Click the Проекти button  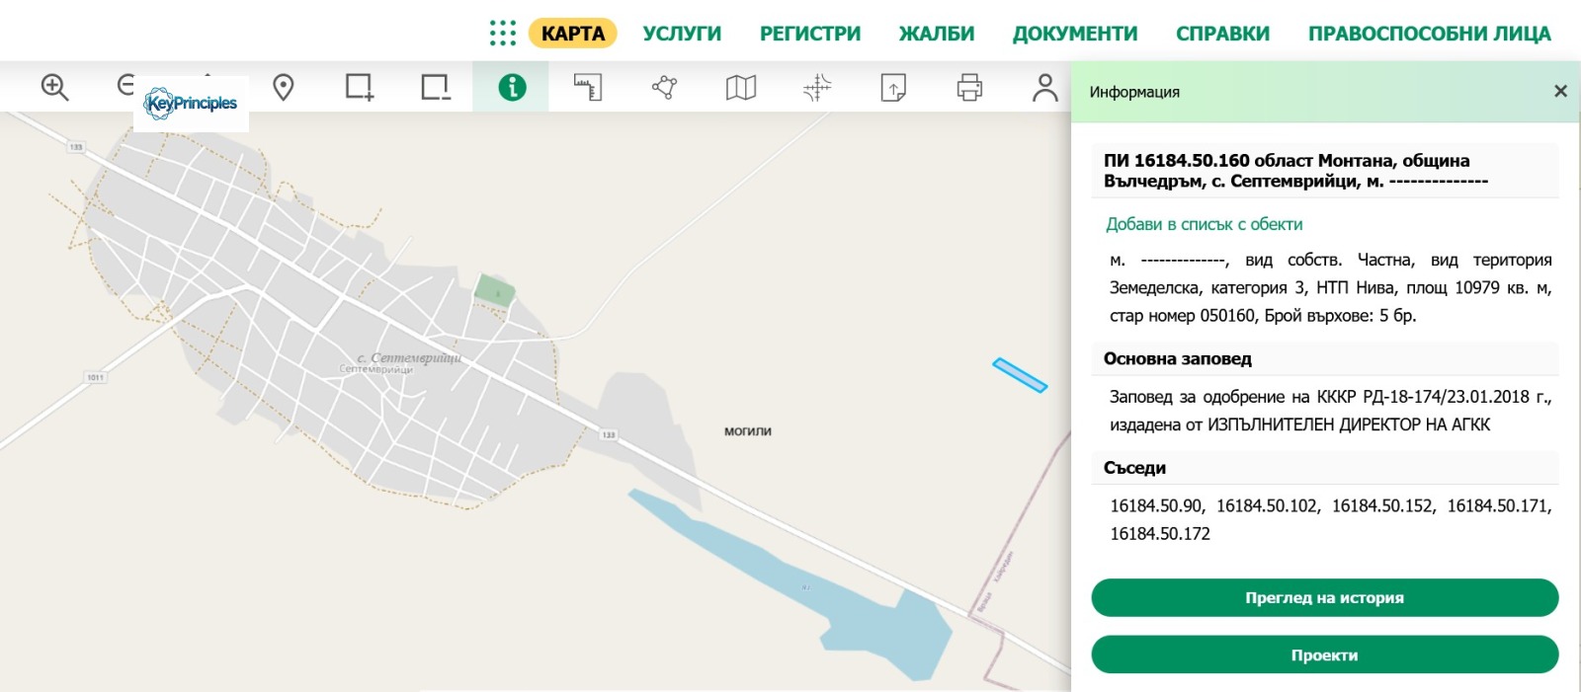tap(1324, 655)
